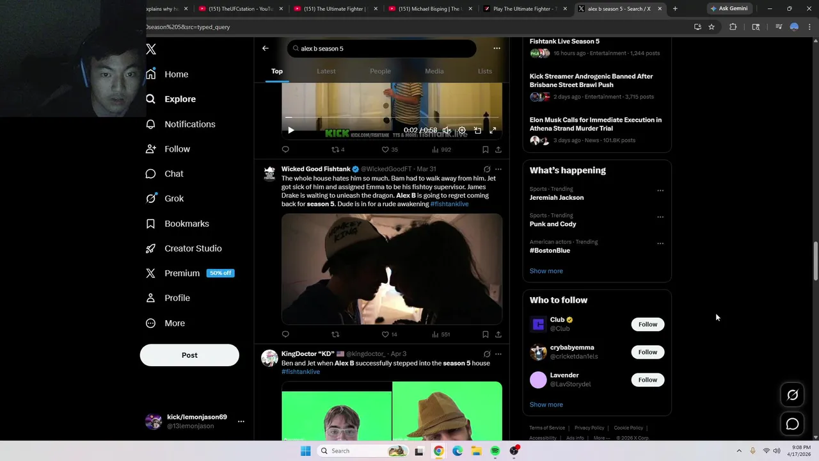Follow crybabyemma account
Image resolution: width=819 pixels, height=461 pixels.
point(648,352)
